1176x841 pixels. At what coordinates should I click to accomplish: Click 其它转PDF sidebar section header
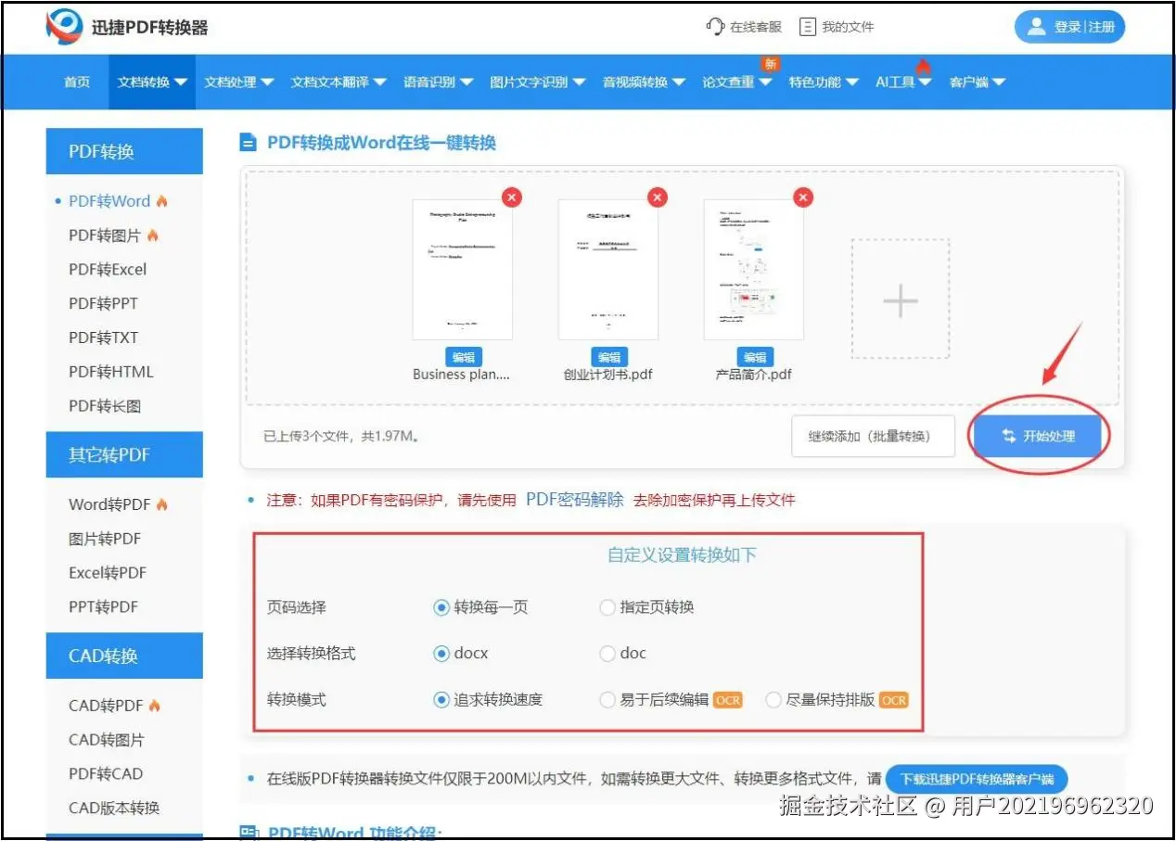tap(124, 454)
